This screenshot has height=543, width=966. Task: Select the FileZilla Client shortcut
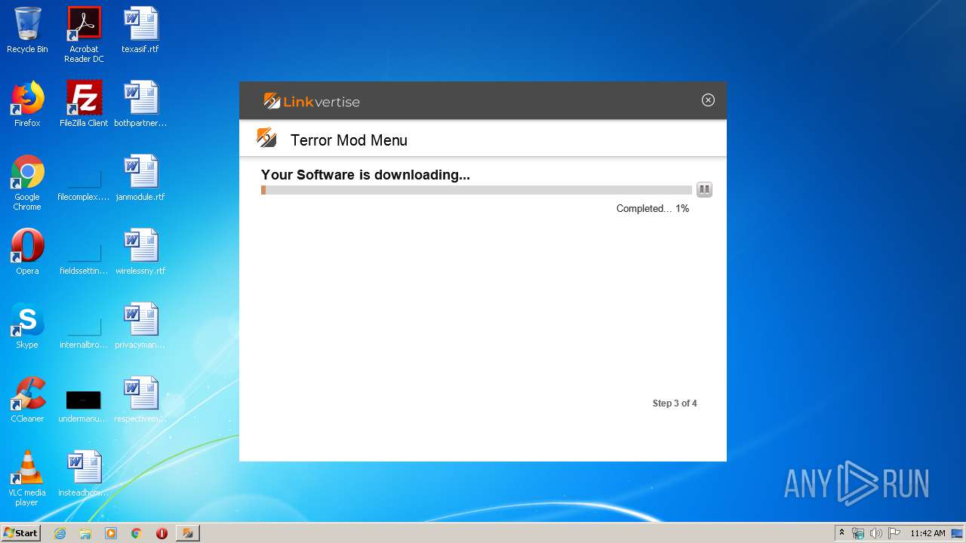coord(84,104)
